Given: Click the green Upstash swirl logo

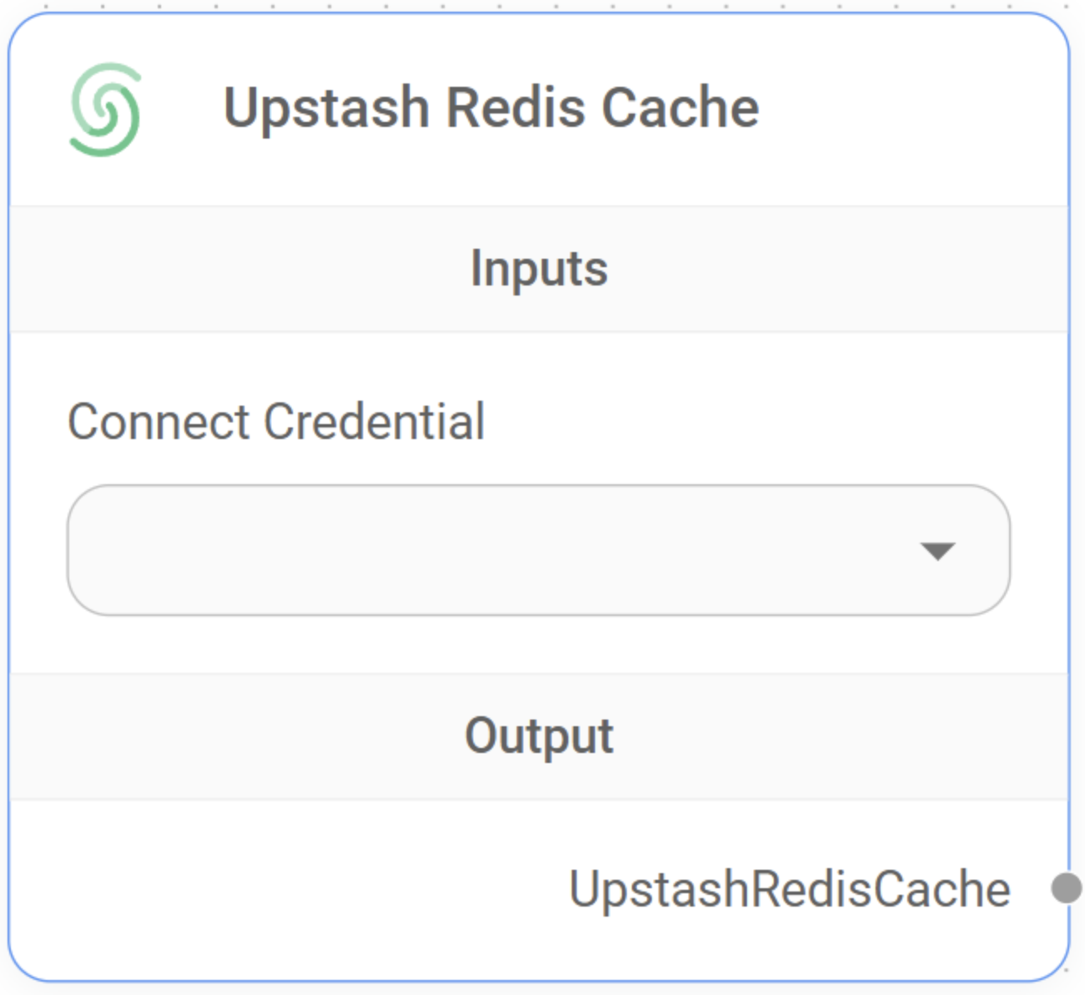Looking at the screenshot, I should pos(105,109).
